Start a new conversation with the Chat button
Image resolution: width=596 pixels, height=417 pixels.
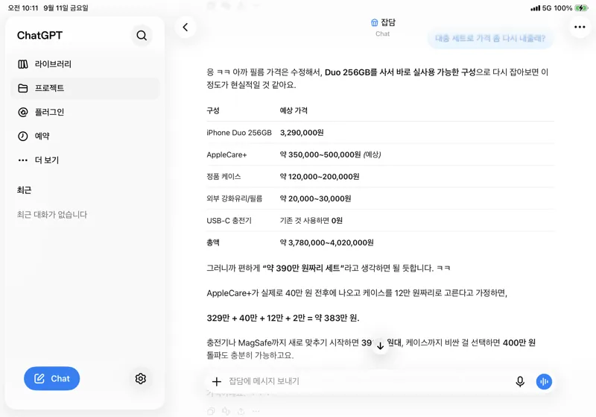pyautogui.click(x=51, y=378)
